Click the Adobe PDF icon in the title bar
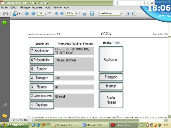This screenshot has height=128, width=171. pos(2,3)
